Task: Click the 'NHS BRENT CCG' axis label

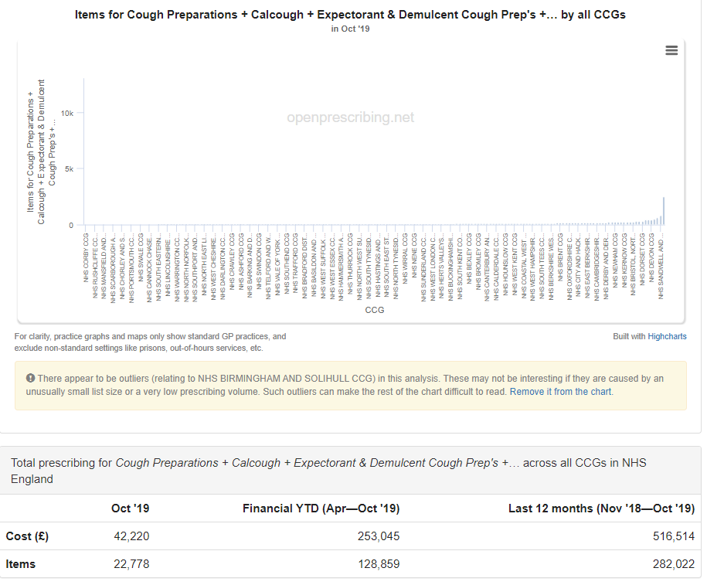Action: pyautogui.click(x=560, y=257)
